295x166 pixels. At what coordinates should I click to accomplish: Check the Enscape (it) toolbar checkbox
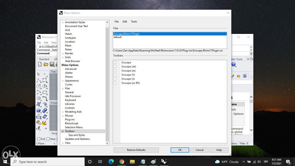coord(115,79)
